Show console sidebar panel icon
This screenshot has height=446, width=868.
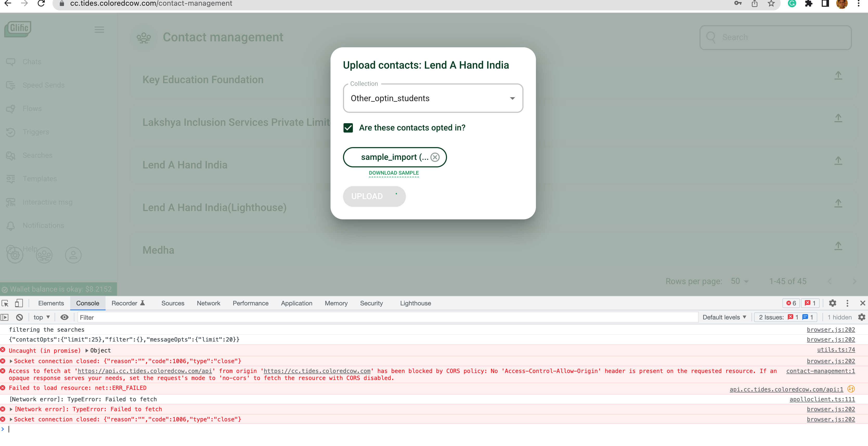pyautogui.click(x=5, y=317)
